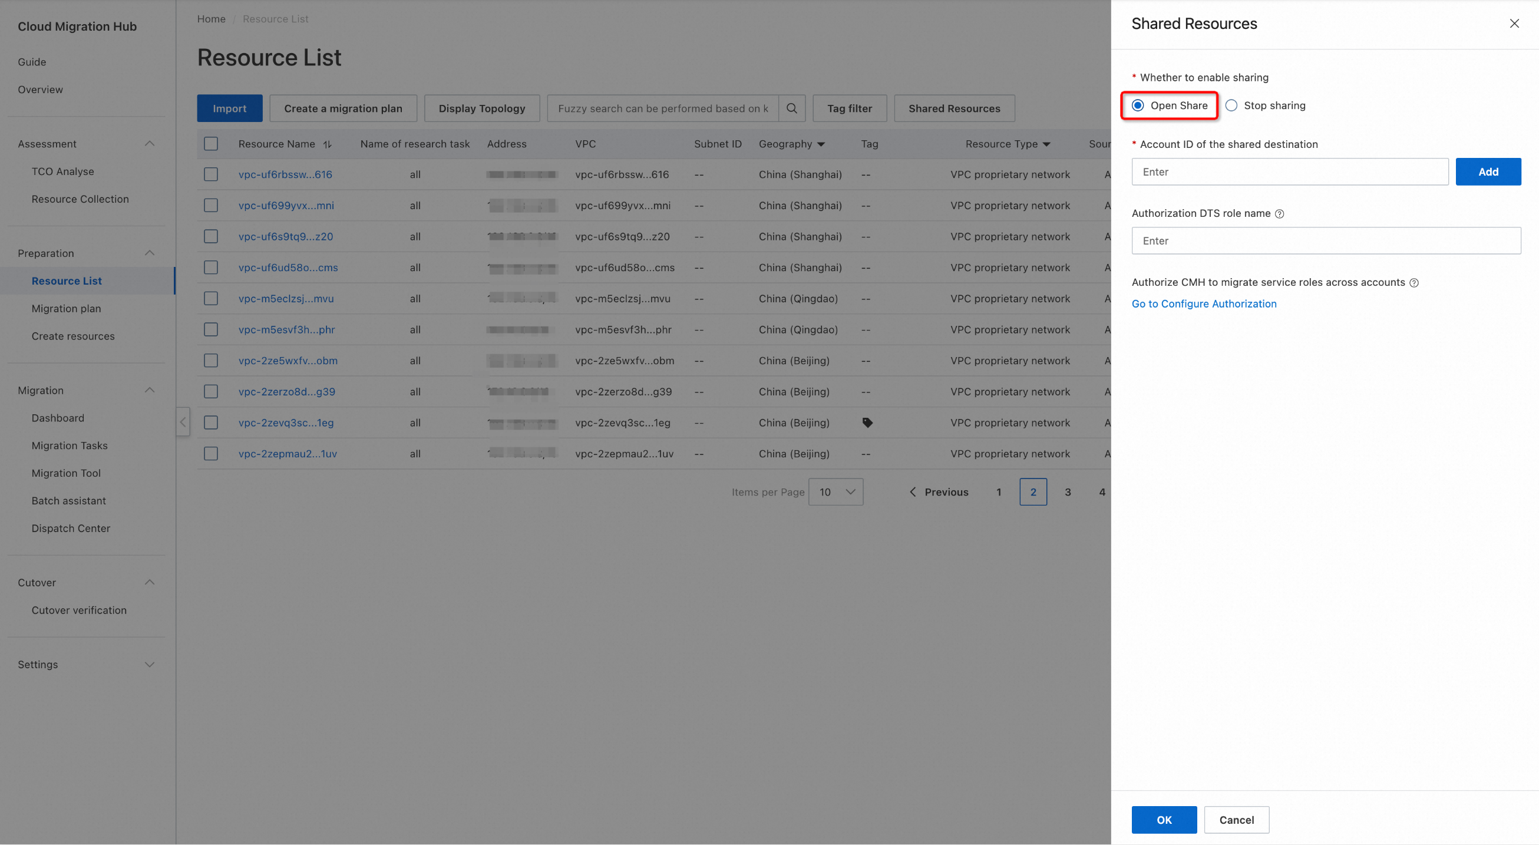Open Guide in the sidebar
This screenshot has height=845, width=1539.
32,62
